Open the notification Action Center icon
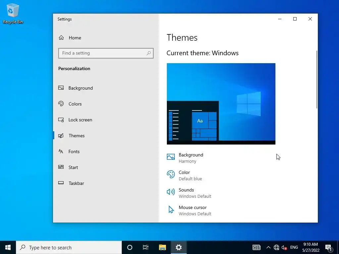This screenshot has width=339, height=254. pyautogui.click(x=328, y=247)
